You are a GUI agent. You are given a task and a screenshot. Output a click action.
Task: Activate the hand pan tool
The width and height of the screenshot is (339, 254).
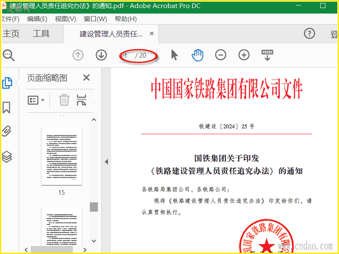pos(197,55)
